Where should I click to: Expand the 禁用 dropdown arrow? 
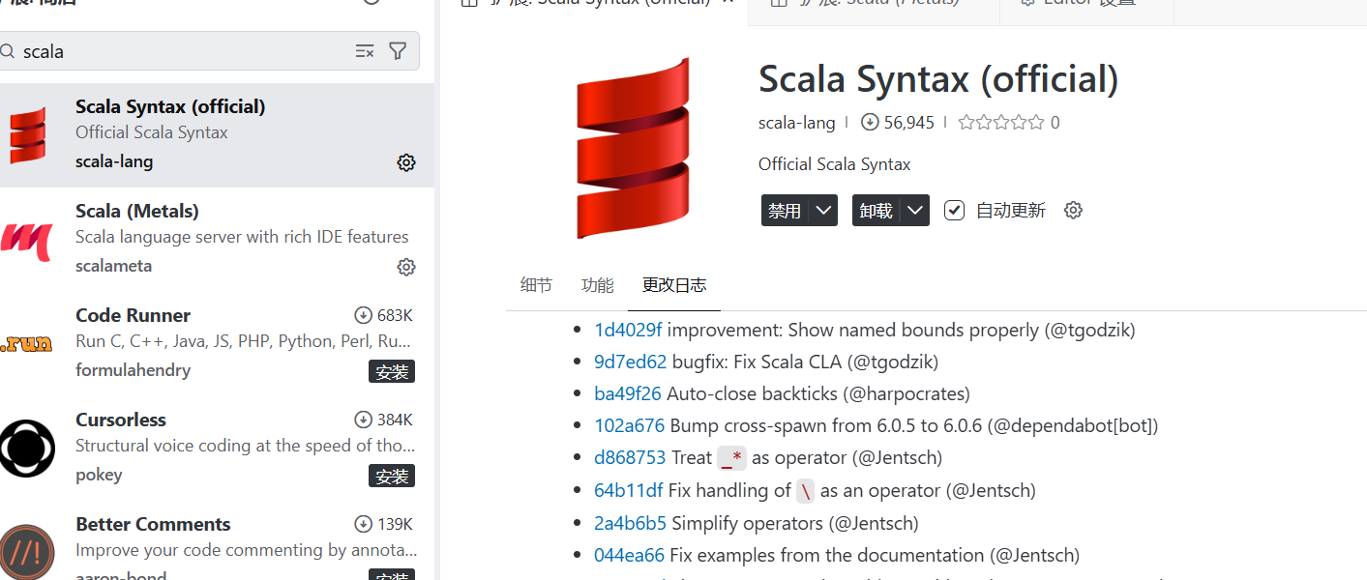click(x=824, y=210)
